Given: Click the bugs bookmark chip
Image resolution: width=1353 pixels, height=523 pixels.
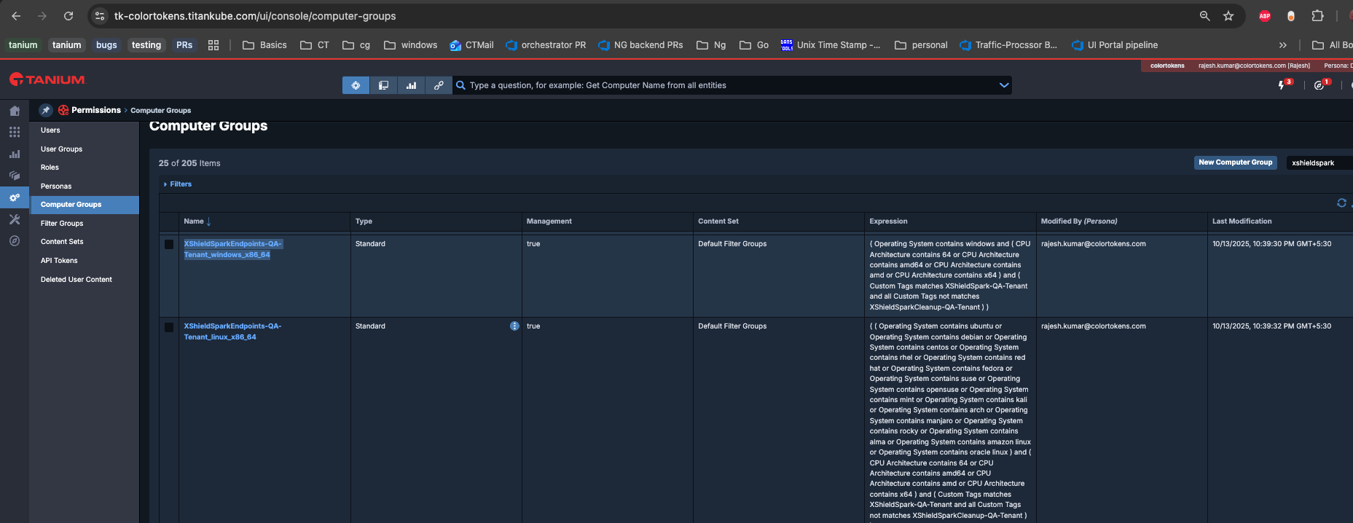Looking at the screenshot, I should [106, 45].
